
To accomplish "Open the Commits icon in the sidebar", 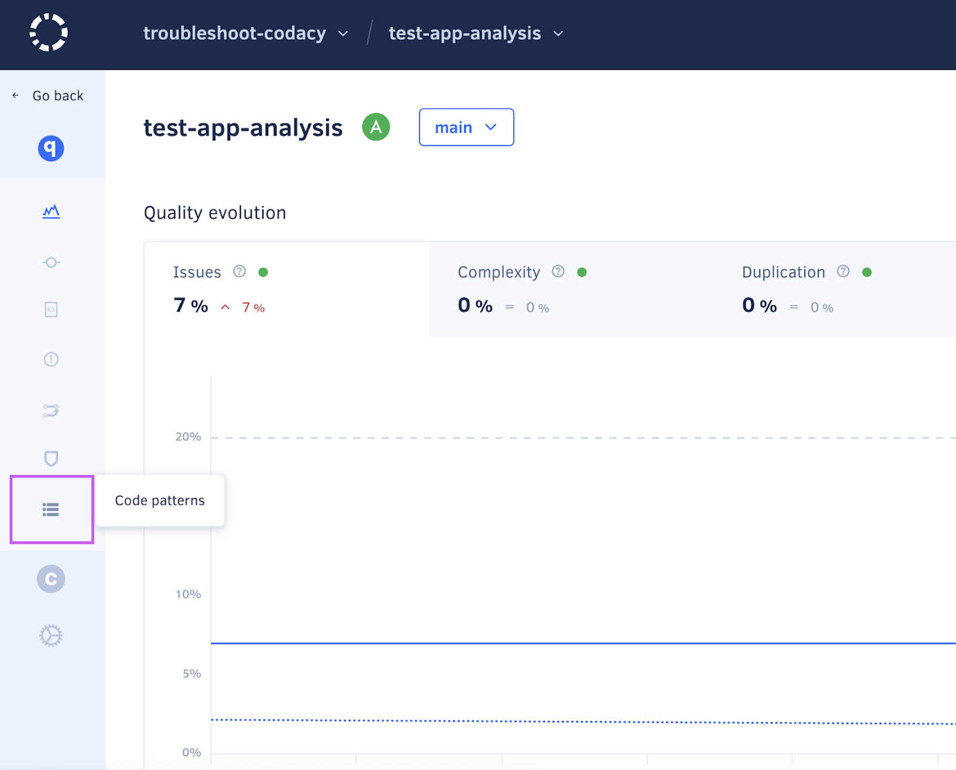I will point(51,262).
